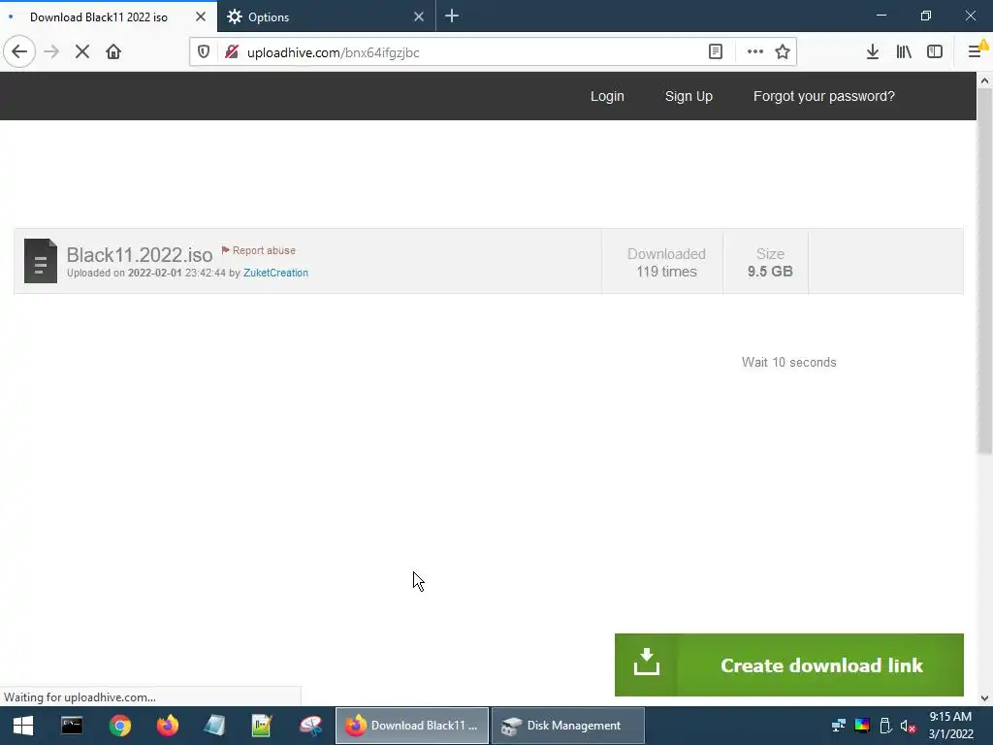Open the network tray icon
This screenshot has width=993, height=745.
839,726
